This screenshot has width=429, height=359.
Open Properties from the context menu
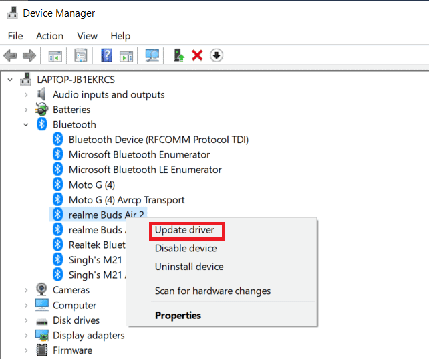(x=178, y=316)
